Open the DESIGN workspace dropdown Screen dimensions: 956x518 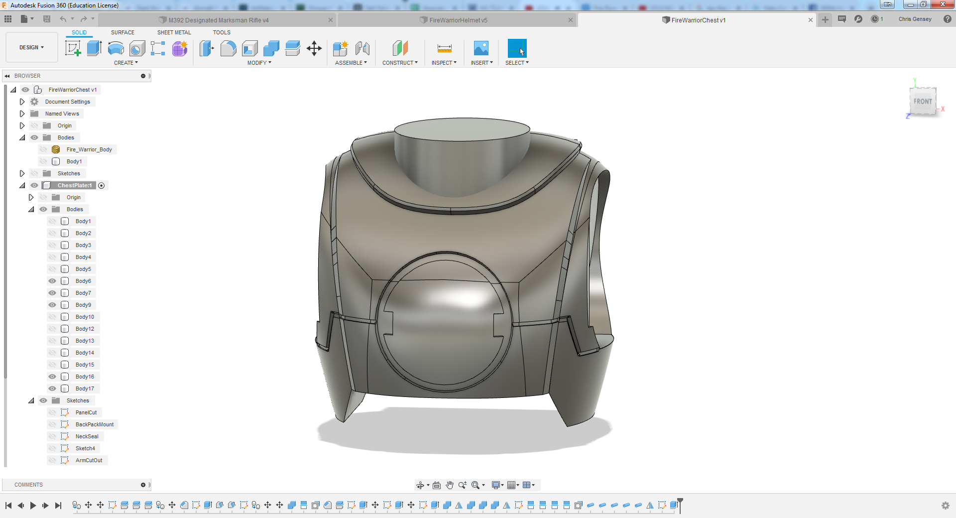pos(32,47)
